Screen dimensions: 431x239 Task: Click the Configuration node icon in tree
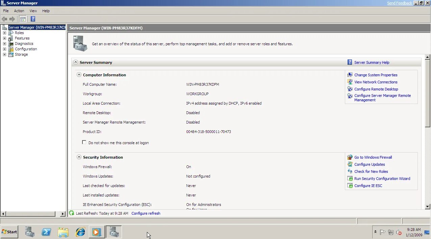pos(11,49)
